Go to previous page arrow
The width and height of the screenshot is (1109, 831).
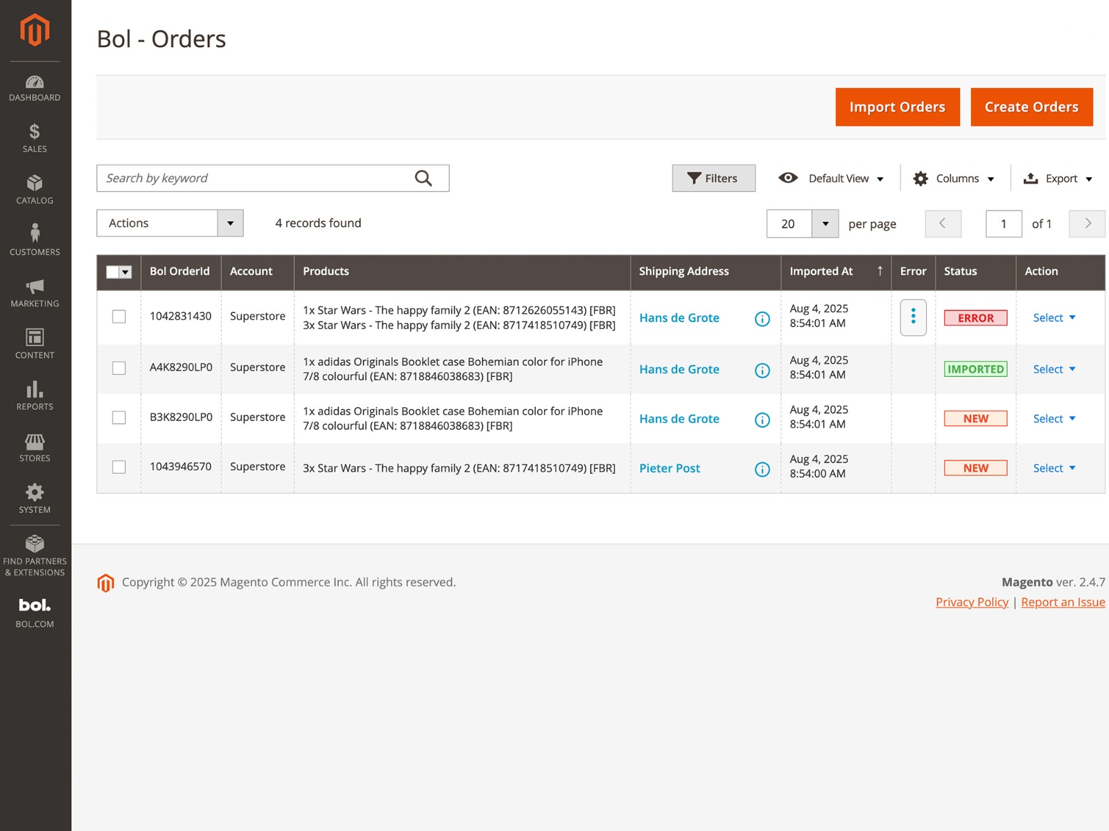[943, 223]
